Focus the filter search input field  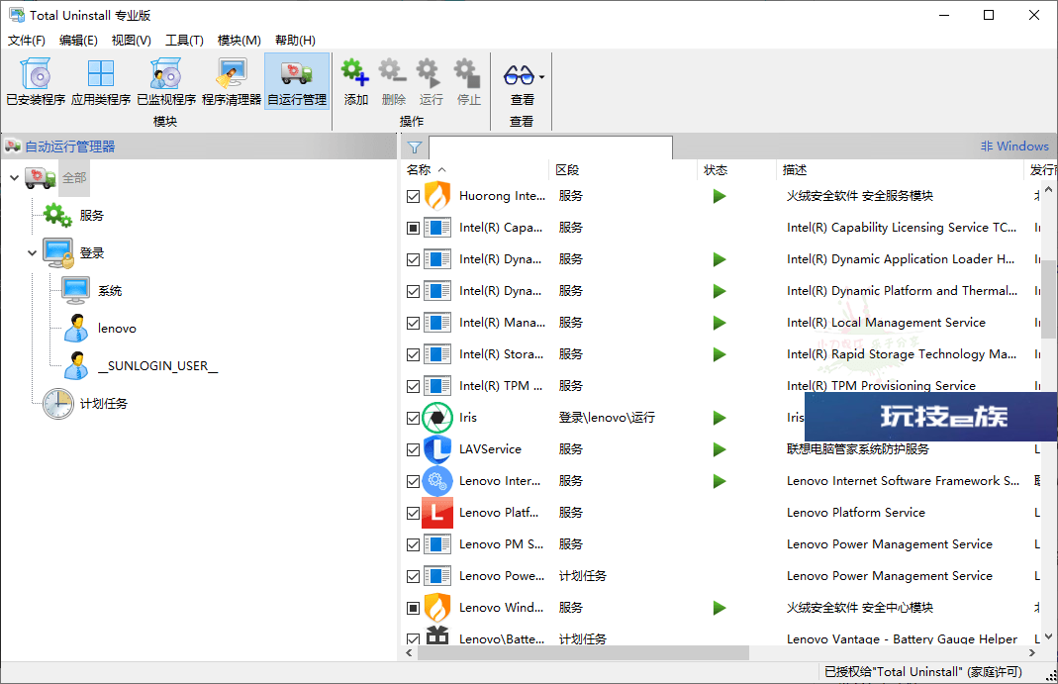pos(550,147)
